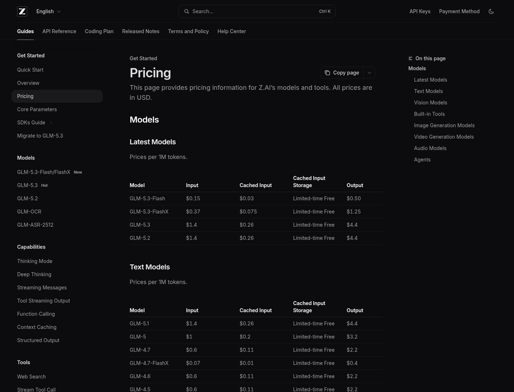
Task: Click the Text Models heading
Action: [x=150, y=267]
